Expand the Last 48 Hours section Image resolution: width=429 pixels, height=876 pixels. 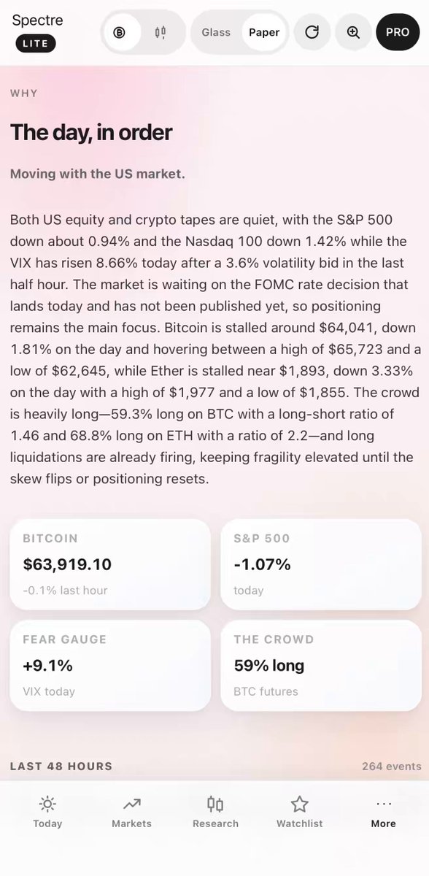click(x=61, y=766)
